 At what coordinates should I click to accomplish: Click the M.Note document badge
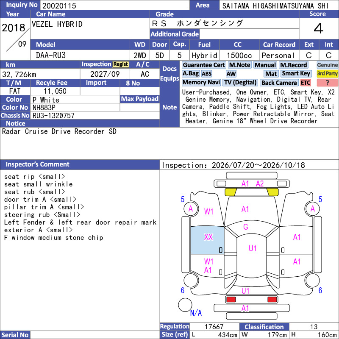pos(239,65)
